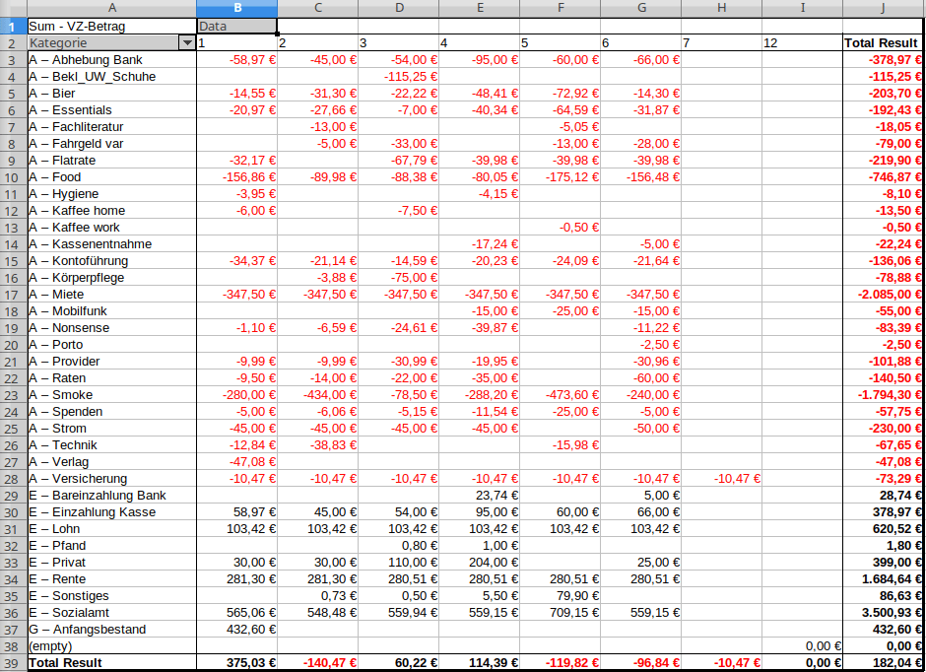Select the column J header
This screenshot has width=926, height=672.
coord(884,9)
